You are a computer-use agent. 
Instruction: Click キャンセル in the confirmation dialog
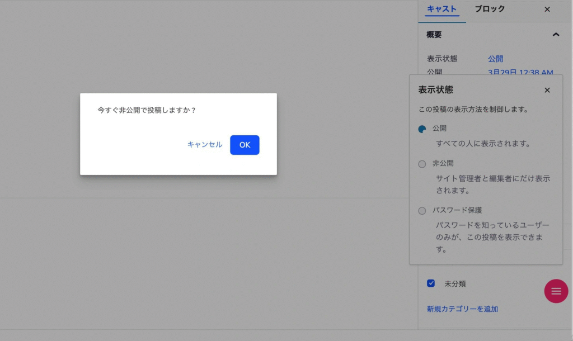tap(205, 145)
